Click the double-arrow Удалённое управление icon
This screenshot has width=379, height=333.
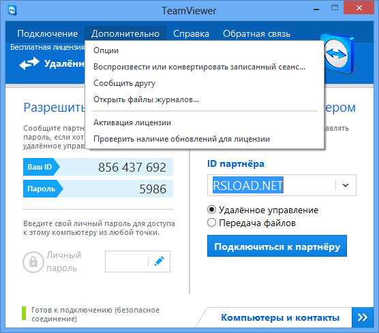pyautogui.click(x=29, y=63)
